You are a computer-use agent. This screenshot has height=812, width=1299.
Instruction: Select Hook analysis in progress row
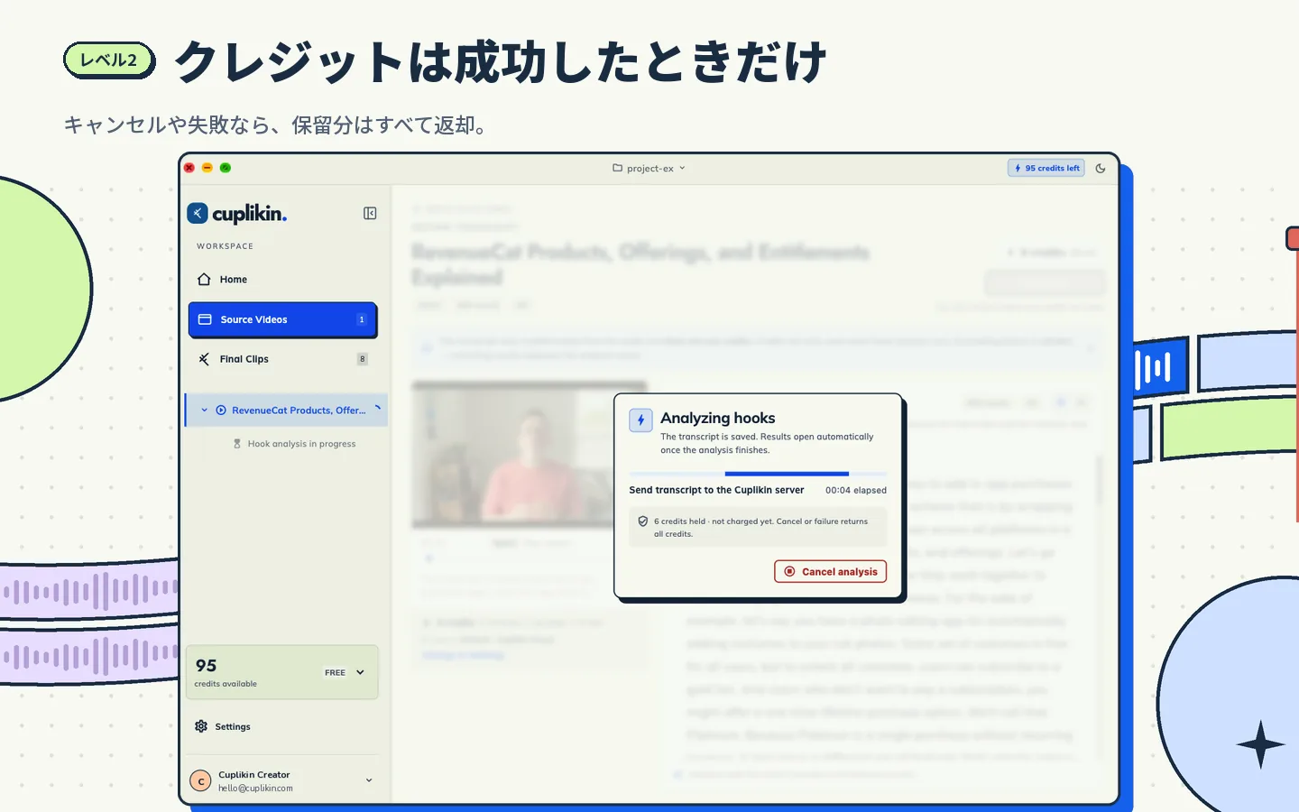(294, 444)
